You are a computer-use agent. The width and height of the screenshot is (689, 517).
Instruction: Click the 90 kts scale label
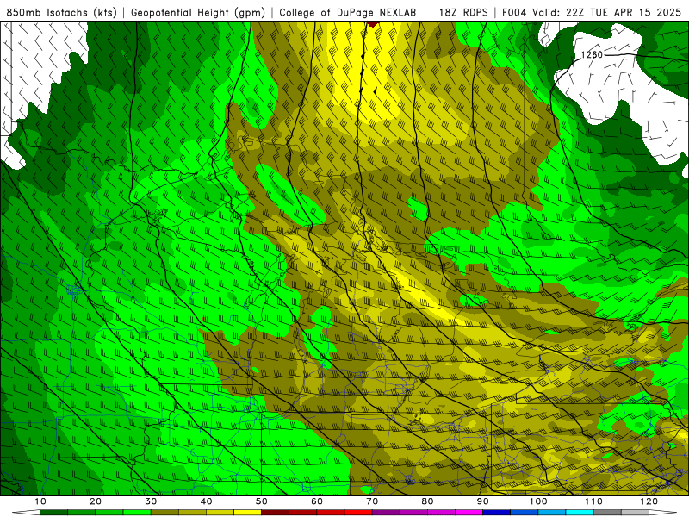[483, 501]
